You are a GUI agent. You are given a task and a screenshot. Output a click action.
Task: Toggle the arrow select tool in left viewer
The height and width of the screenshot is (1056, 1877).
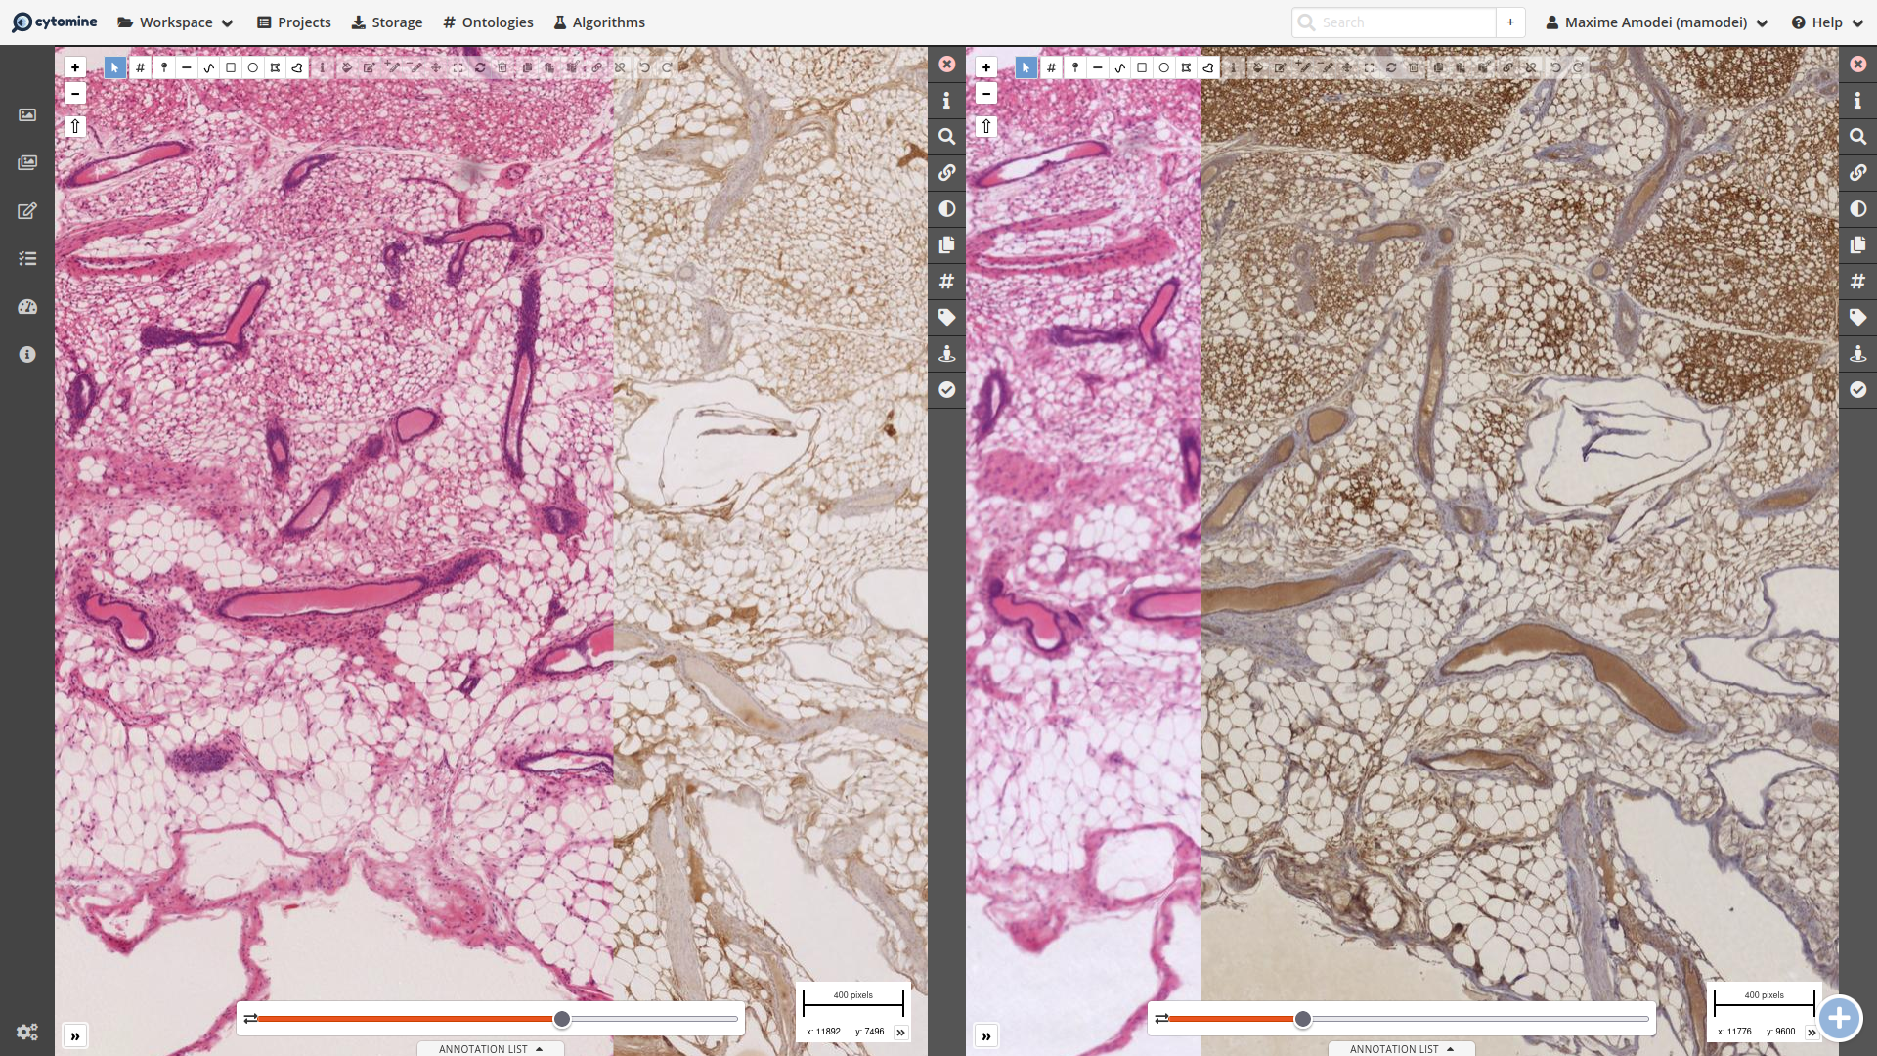pyautogui.click(x=114, y=67)
